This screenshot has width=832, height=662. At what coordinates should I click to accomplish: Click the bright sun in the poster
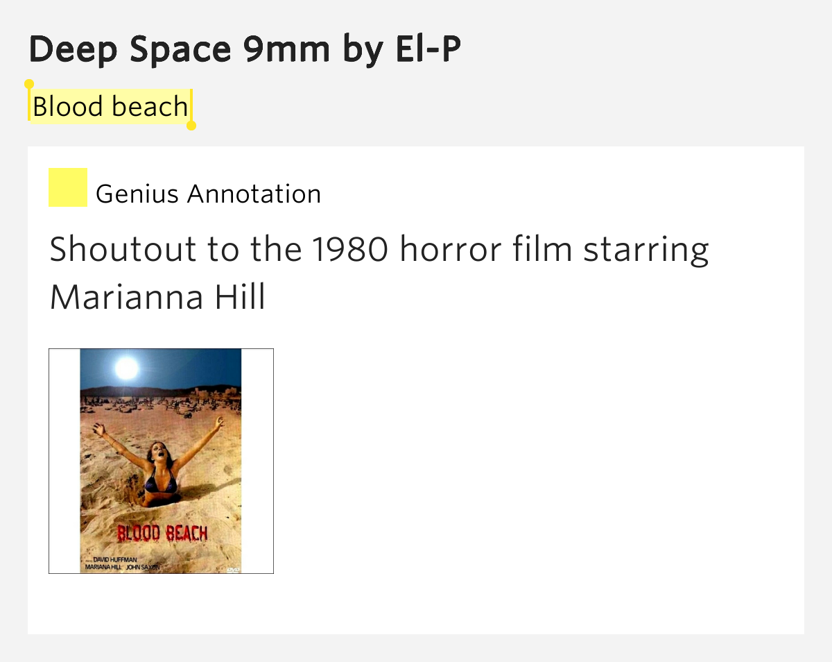(x=126, y=368)
